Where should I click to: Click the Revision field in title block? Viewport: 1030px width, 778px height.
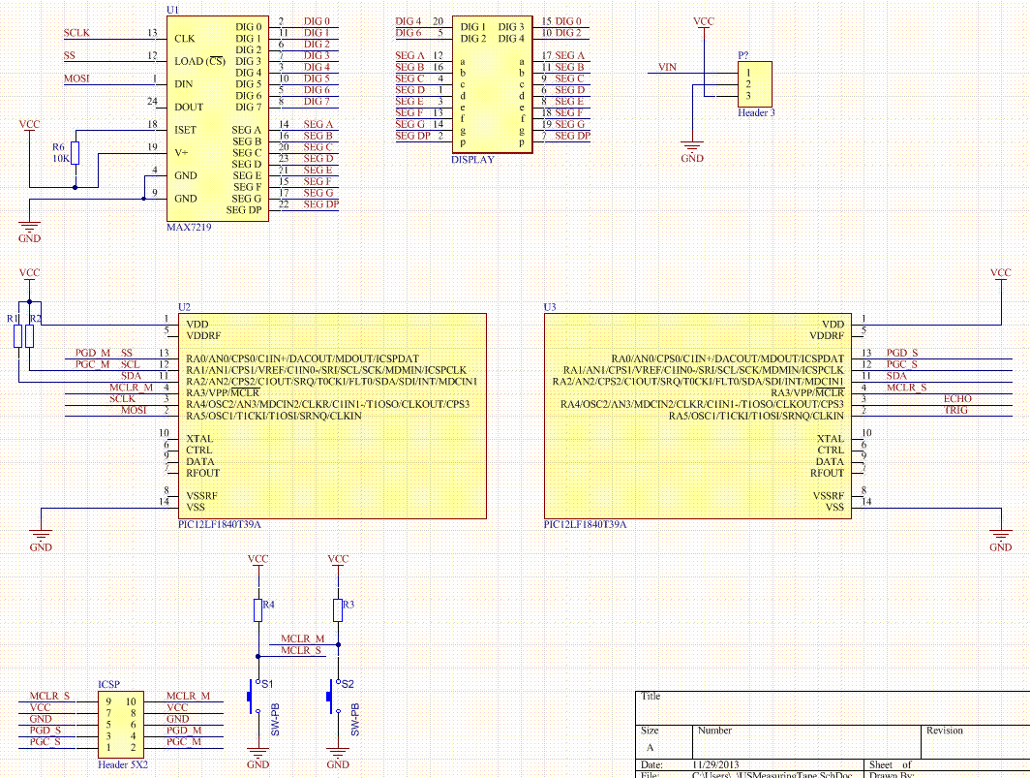point(945,731)
